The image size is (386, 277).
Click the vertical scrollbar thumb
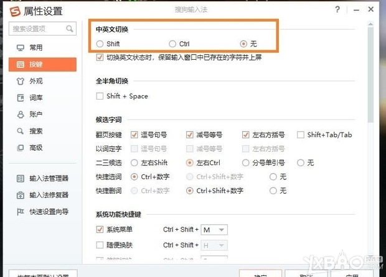tap(370, 75)
